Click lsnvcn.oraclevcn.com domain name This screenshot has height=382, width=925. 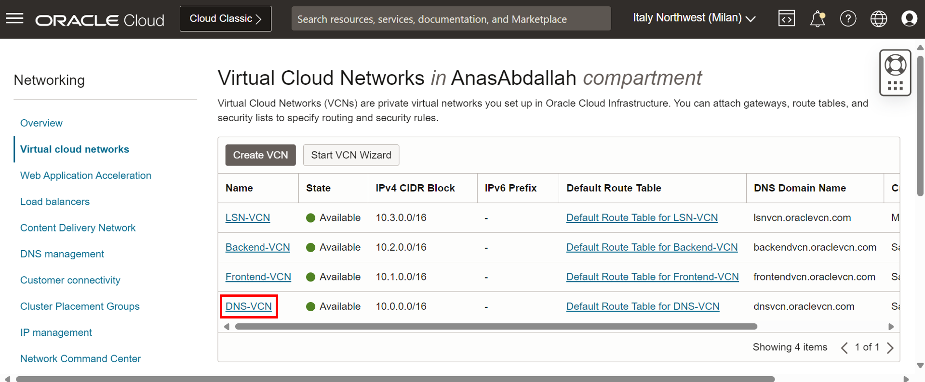802,217
